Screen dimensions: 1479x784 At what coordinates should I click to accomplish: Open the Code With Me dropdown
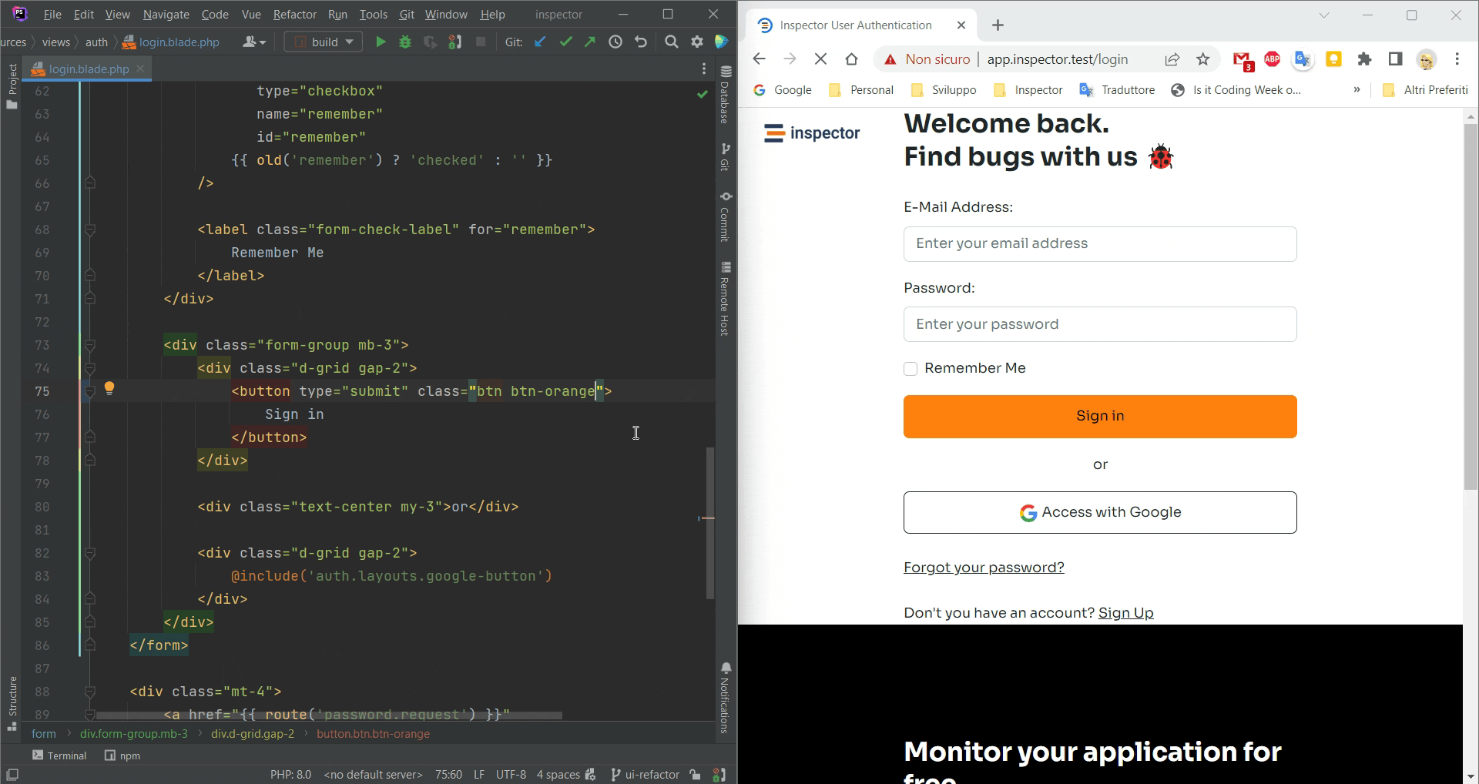coord(254,42)
